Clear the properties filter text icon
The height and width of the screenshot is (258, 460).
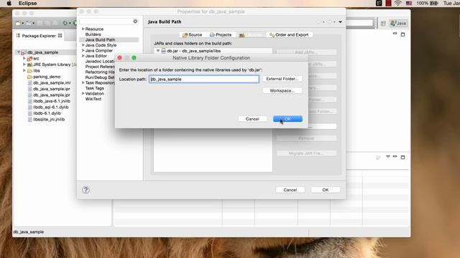point(135,21)
